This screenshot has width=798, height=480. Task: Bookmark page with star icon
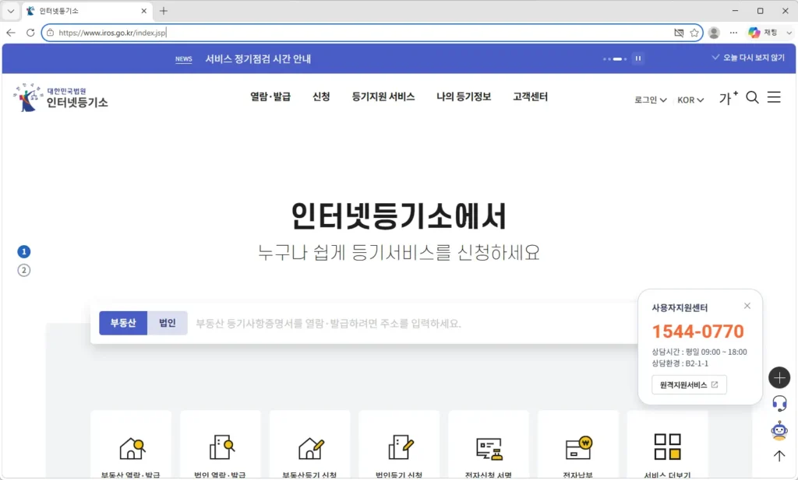click(694, 33)
